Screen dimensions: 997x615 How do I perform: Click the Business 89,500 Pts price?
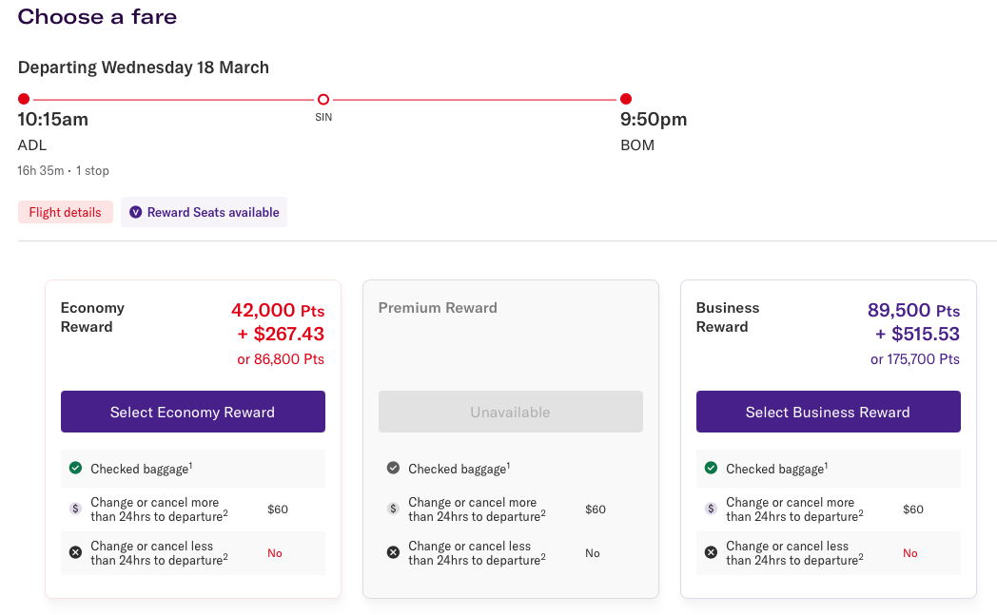pyautogui.click(x=913, y=311)
